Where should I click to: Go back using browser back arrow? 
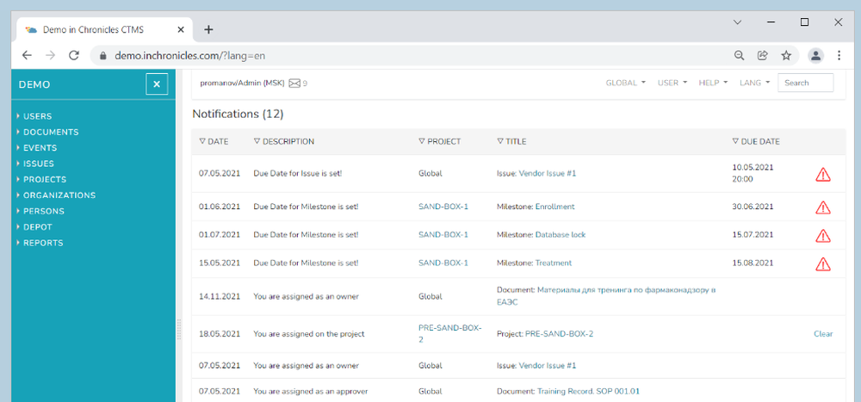point(27,55)
